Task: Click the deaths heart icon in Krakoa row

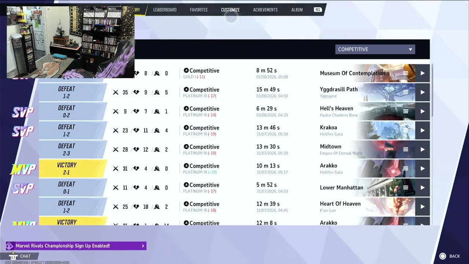Action: [x=136, y=131]
